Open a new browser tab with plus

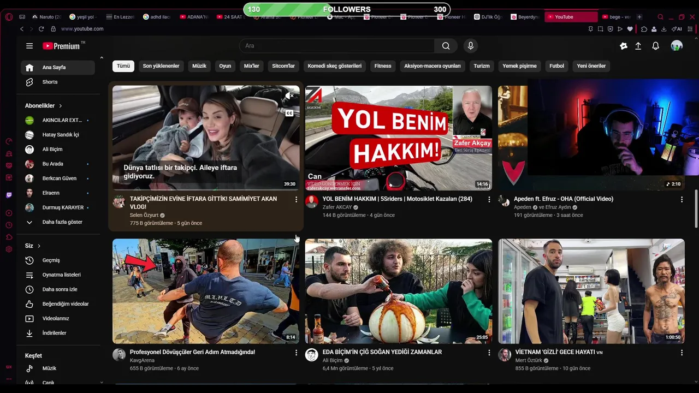click(639, 17)
